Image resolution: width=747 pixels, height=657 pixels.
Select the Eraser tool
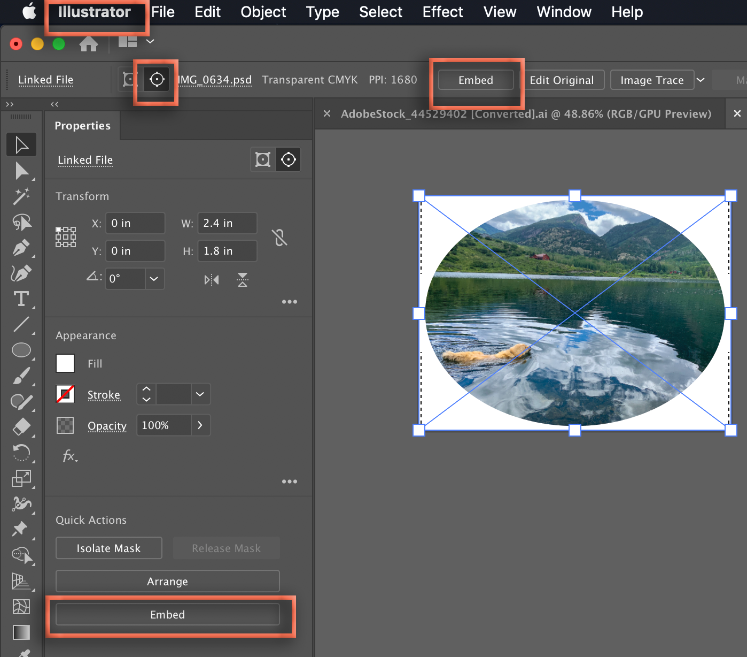pos(21,426)
